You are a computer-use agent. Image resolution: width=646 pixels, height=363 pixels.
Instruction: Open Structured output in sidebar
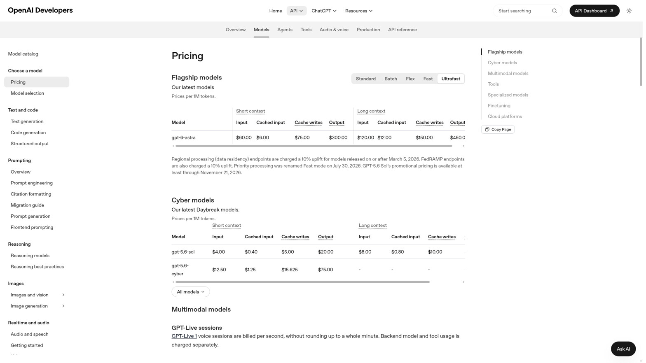point(30,144)
